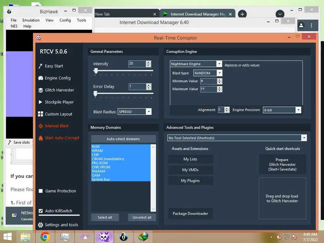Open Internet Download Manager taskbar icon
This screenshot has height=243, width=324.
pyautogui.click(x=143, y=237)
